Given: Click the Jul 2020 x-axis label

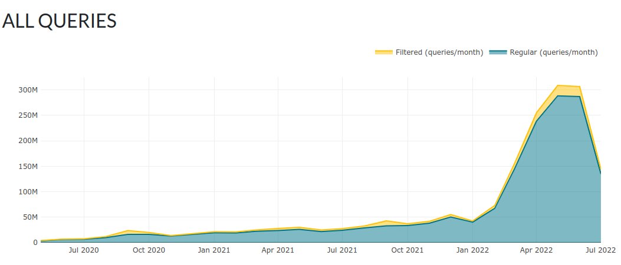Looking at the screenshot, I should point(84,250).
